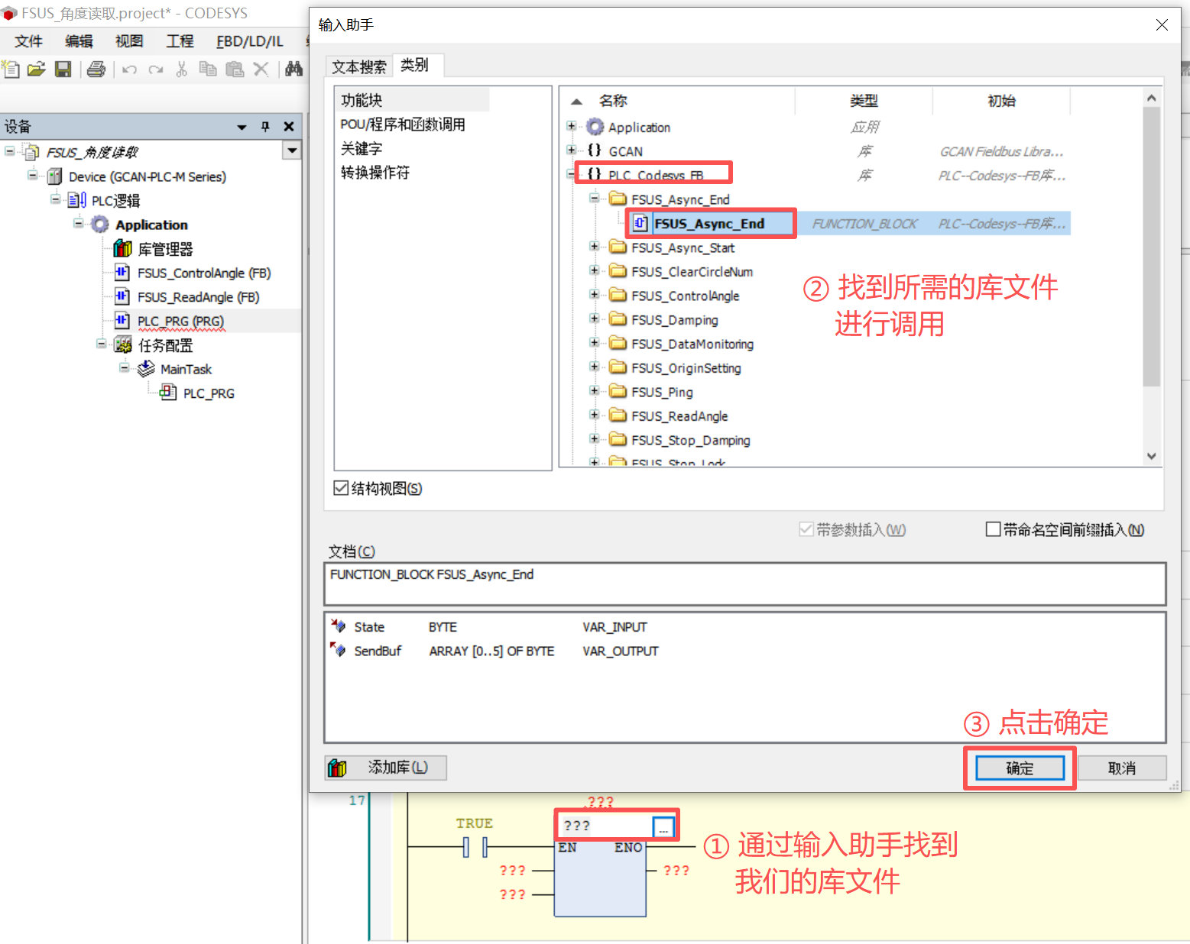Click the Print icon in toolbar

[x=96, y=70]
